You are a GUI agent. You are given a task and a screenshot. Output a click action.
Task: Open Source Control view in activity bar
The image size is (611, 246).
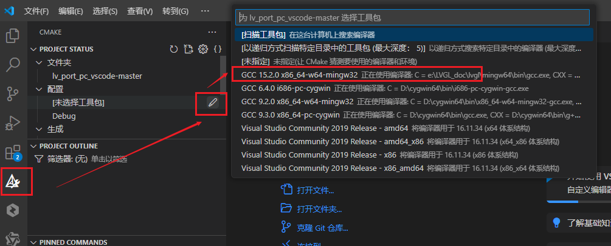tap(13, 94)
